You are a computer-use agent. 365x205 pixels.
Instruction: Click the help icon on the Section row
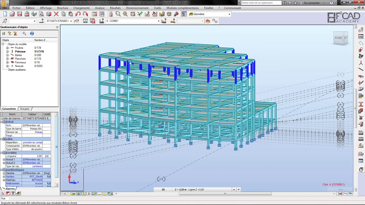pyautogui.click(x=49, y=177)
